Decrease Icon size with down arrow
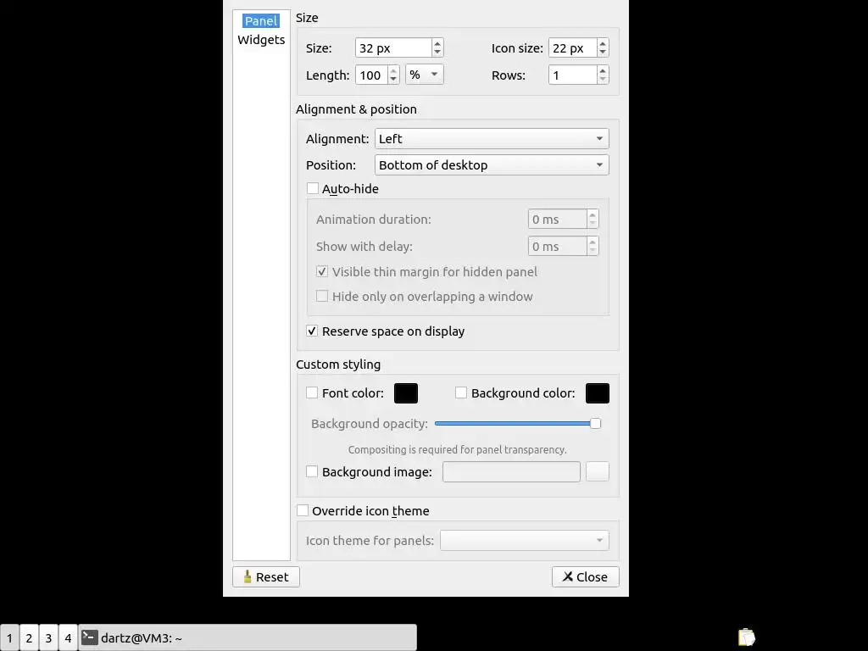This screenshot has width=868, height=651. click(x=603, y=53)
